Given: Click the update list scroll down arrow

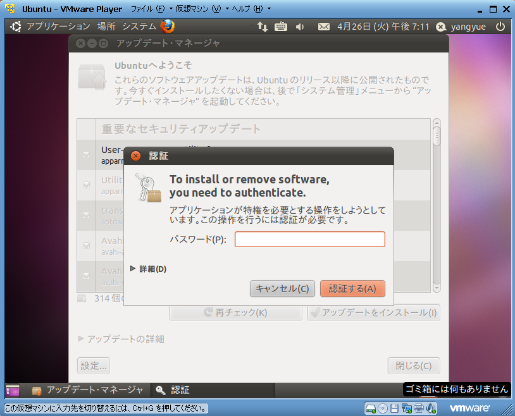Looking at the screenshot, I should [x=437, y=288].
